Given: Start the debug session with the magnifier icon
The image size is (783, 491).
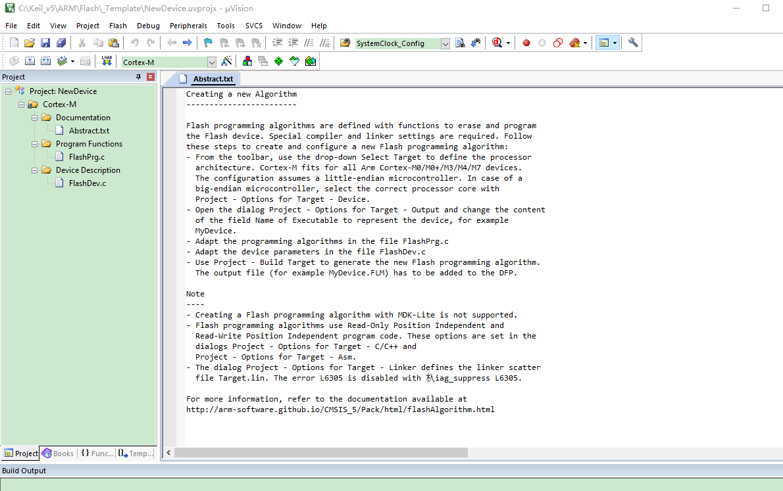Looking at the screenshot, I should point(496,43).
